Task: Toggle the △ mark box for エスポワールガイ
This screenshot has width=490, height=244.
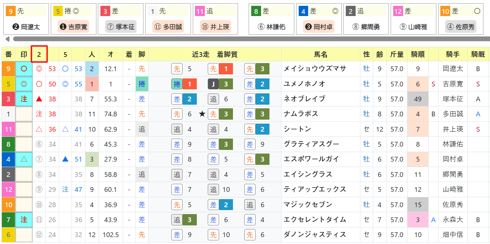Action: [24, 159]
